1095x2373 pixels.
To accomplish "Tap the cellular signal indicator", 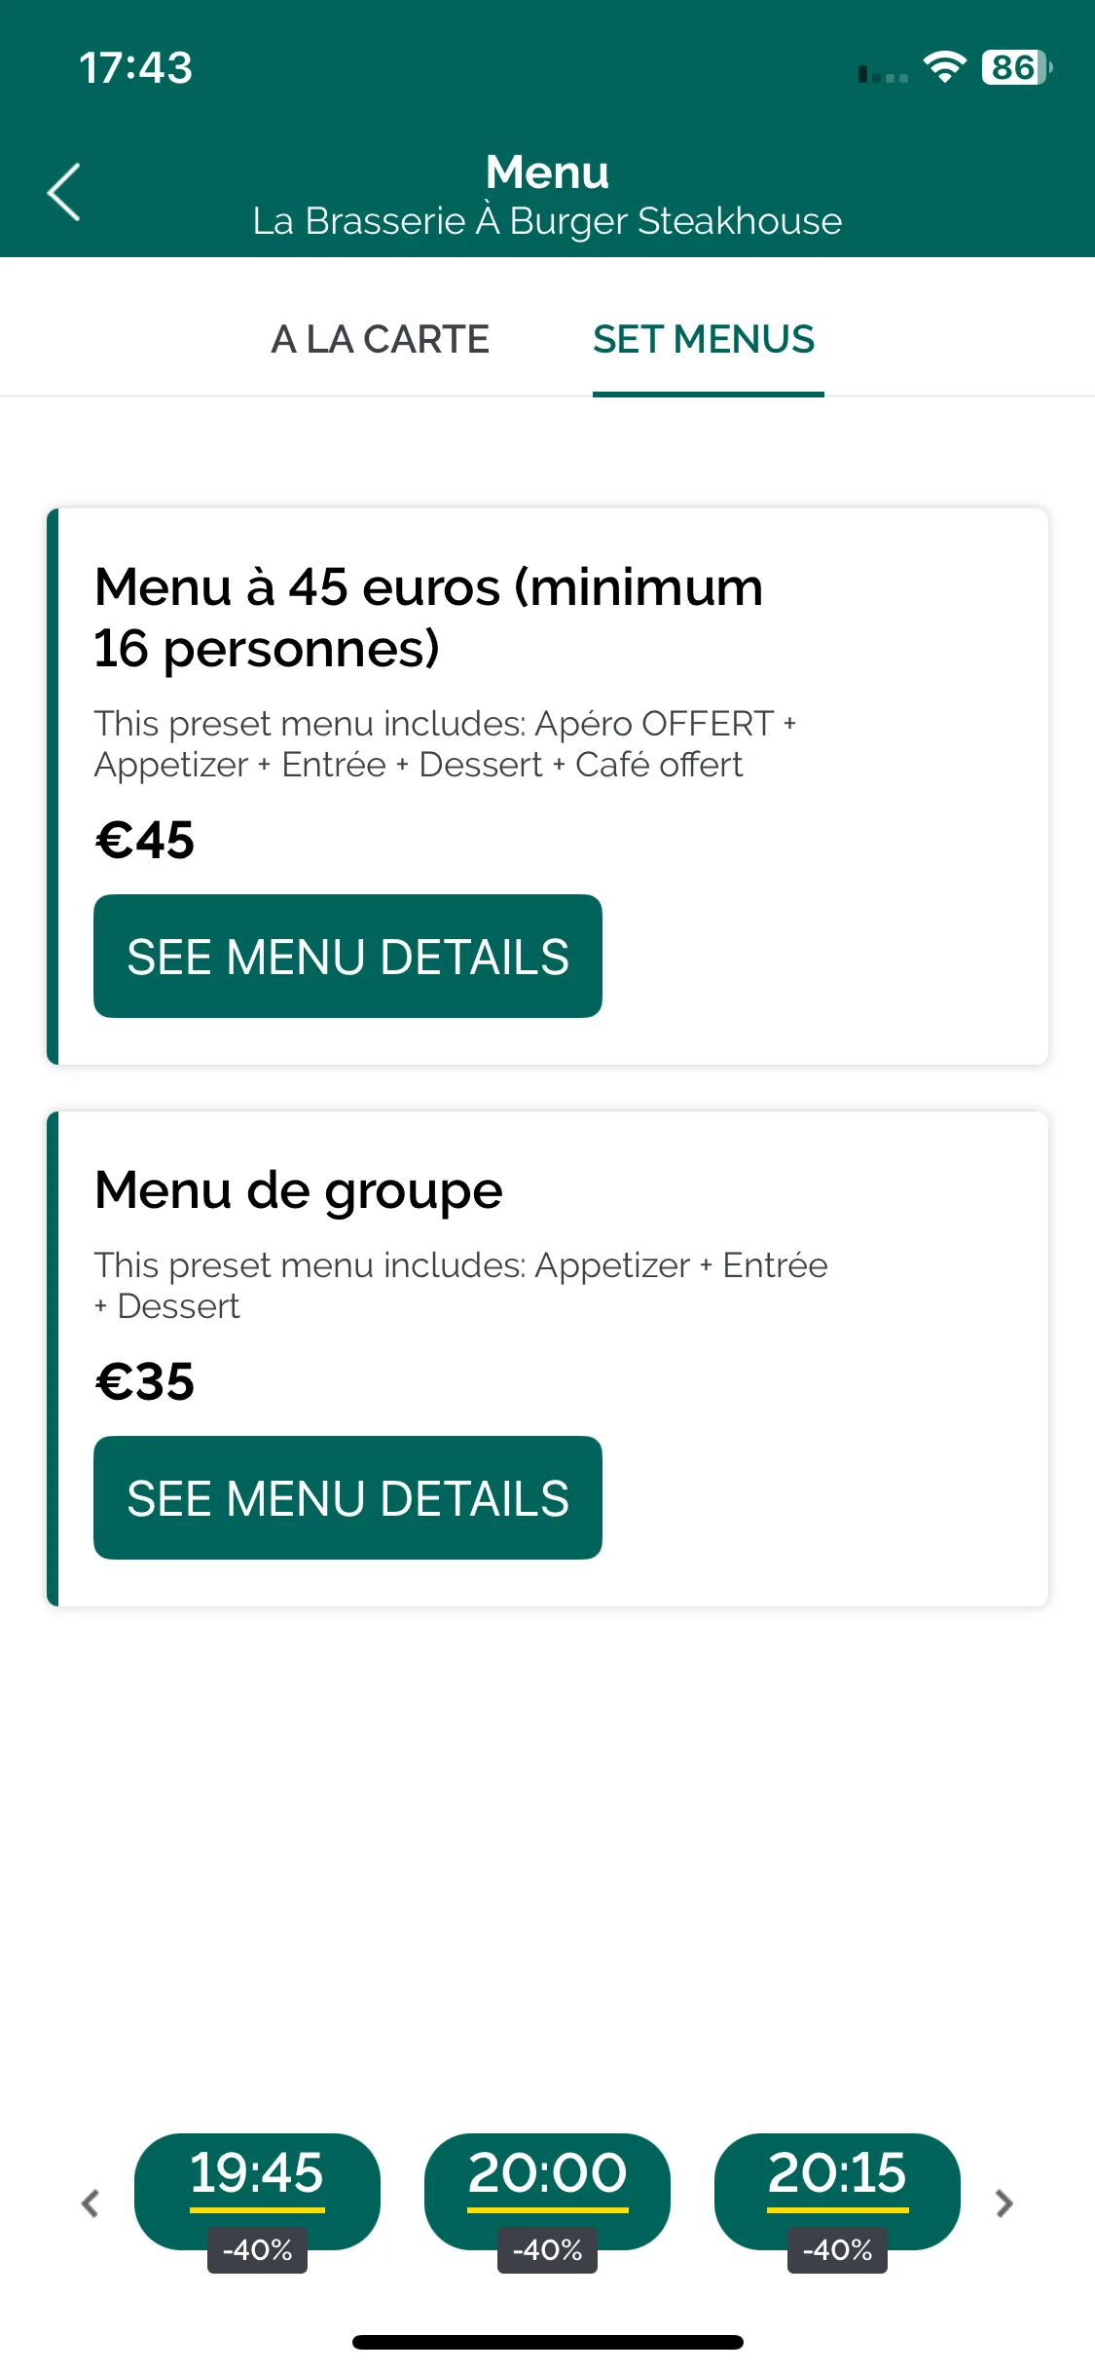I will (x=883, y=74).
